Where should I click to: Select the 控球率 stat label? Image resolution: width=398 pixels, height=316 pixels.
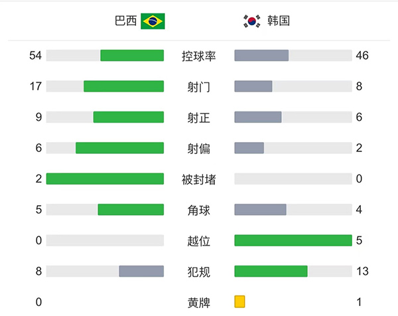click(x=199, y=56)
